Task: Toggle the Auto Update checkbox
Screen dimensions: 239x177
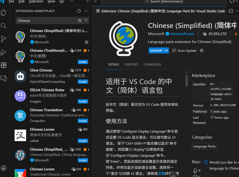Action: pos(174,50)
